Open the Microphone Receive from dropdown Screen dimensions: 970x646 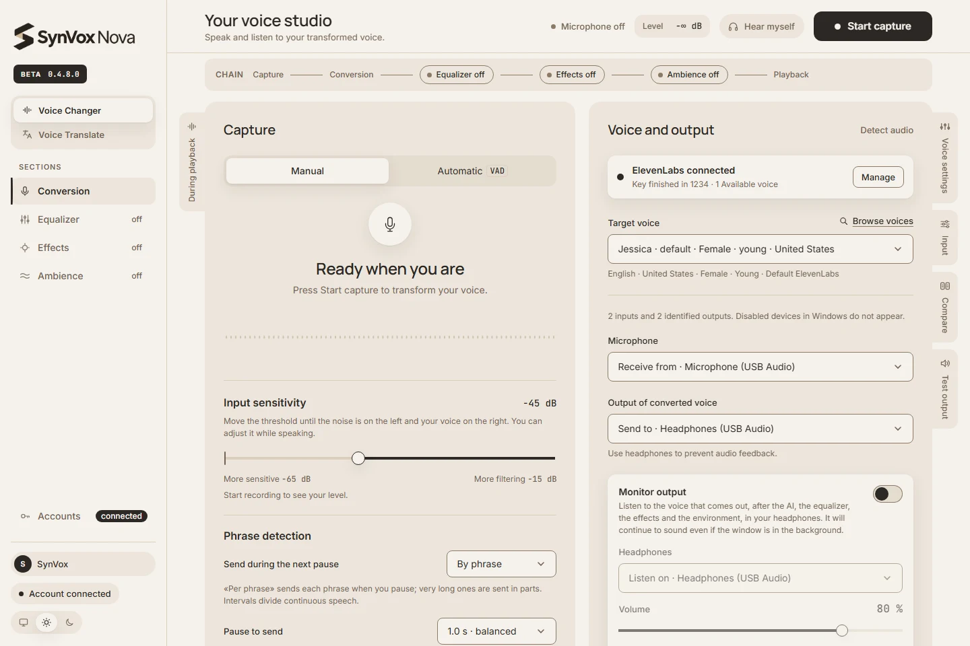click(x=761, y=367)
